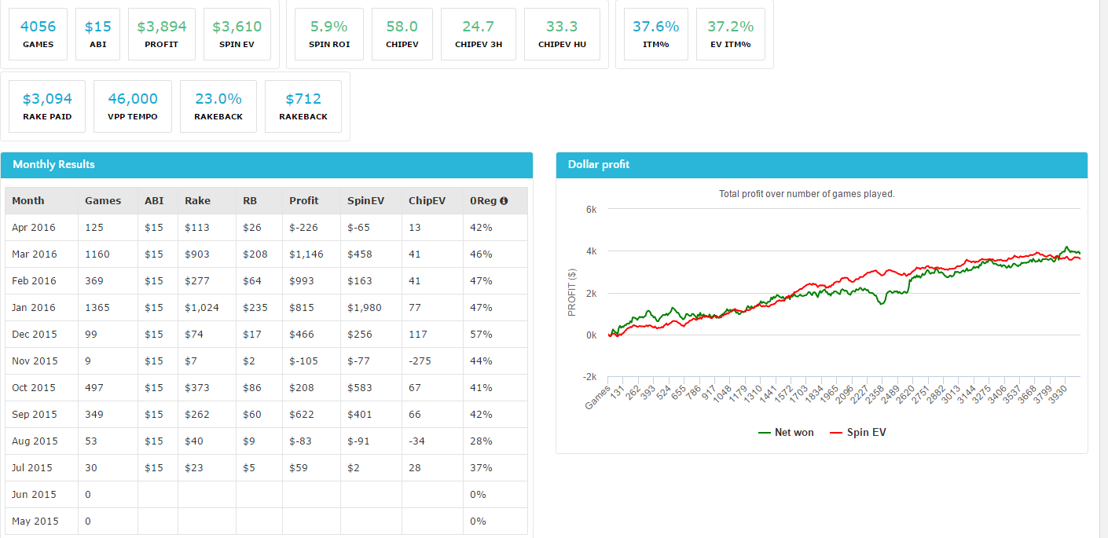Image resolution: width=1108 pixels, height=538 pixels.
Task: Click the chart subtitle about total profit
Action: click(x=807, y=194)
